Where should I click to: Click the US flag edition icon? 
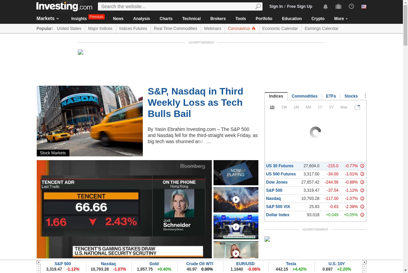tap(364, 6)
